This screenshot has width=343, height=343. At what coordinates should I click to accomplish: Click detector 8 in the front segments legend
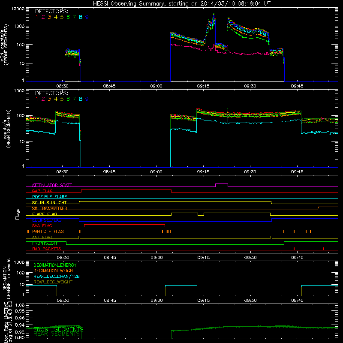pyautogui.click(x=81, y=17)
